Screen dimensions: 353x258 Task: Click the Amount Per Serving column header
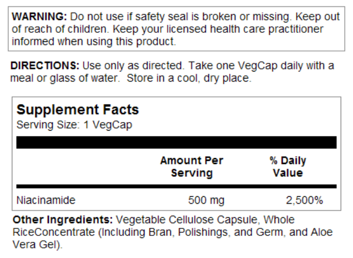pos(191,167)
